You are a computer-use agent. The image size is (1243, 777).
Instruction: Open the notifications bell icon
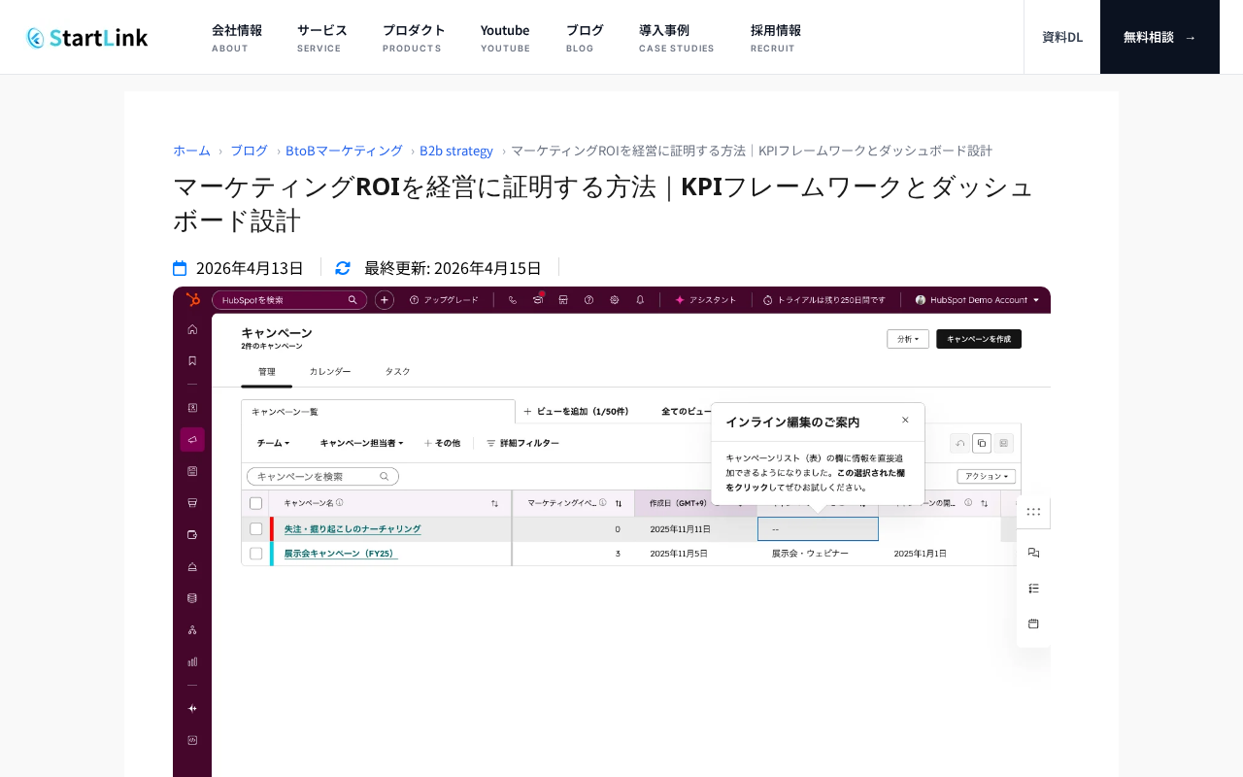[640, 300]
